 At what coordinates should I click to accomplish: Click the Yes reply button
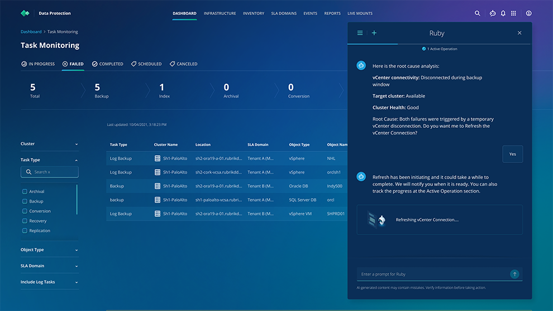click(512, 154)
